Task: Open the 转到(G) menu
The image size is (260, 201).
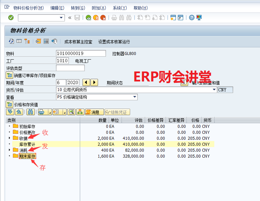Action: tap(78, 8)
